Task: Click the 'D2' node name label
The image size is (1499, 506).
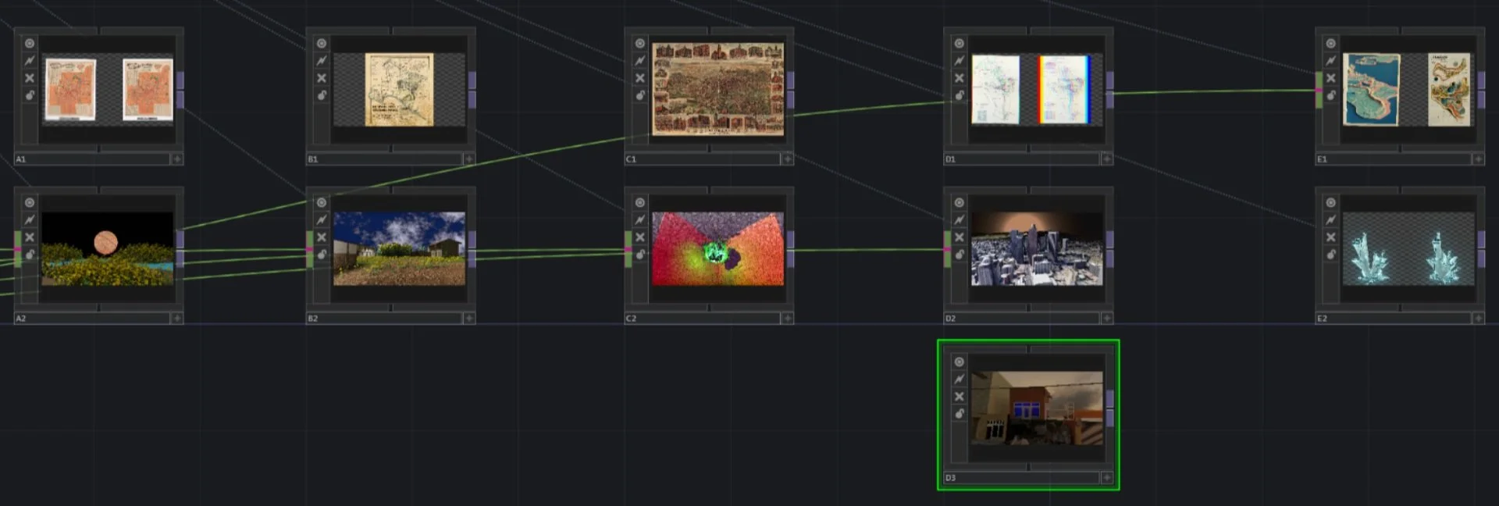Action: tap(951, 319)
